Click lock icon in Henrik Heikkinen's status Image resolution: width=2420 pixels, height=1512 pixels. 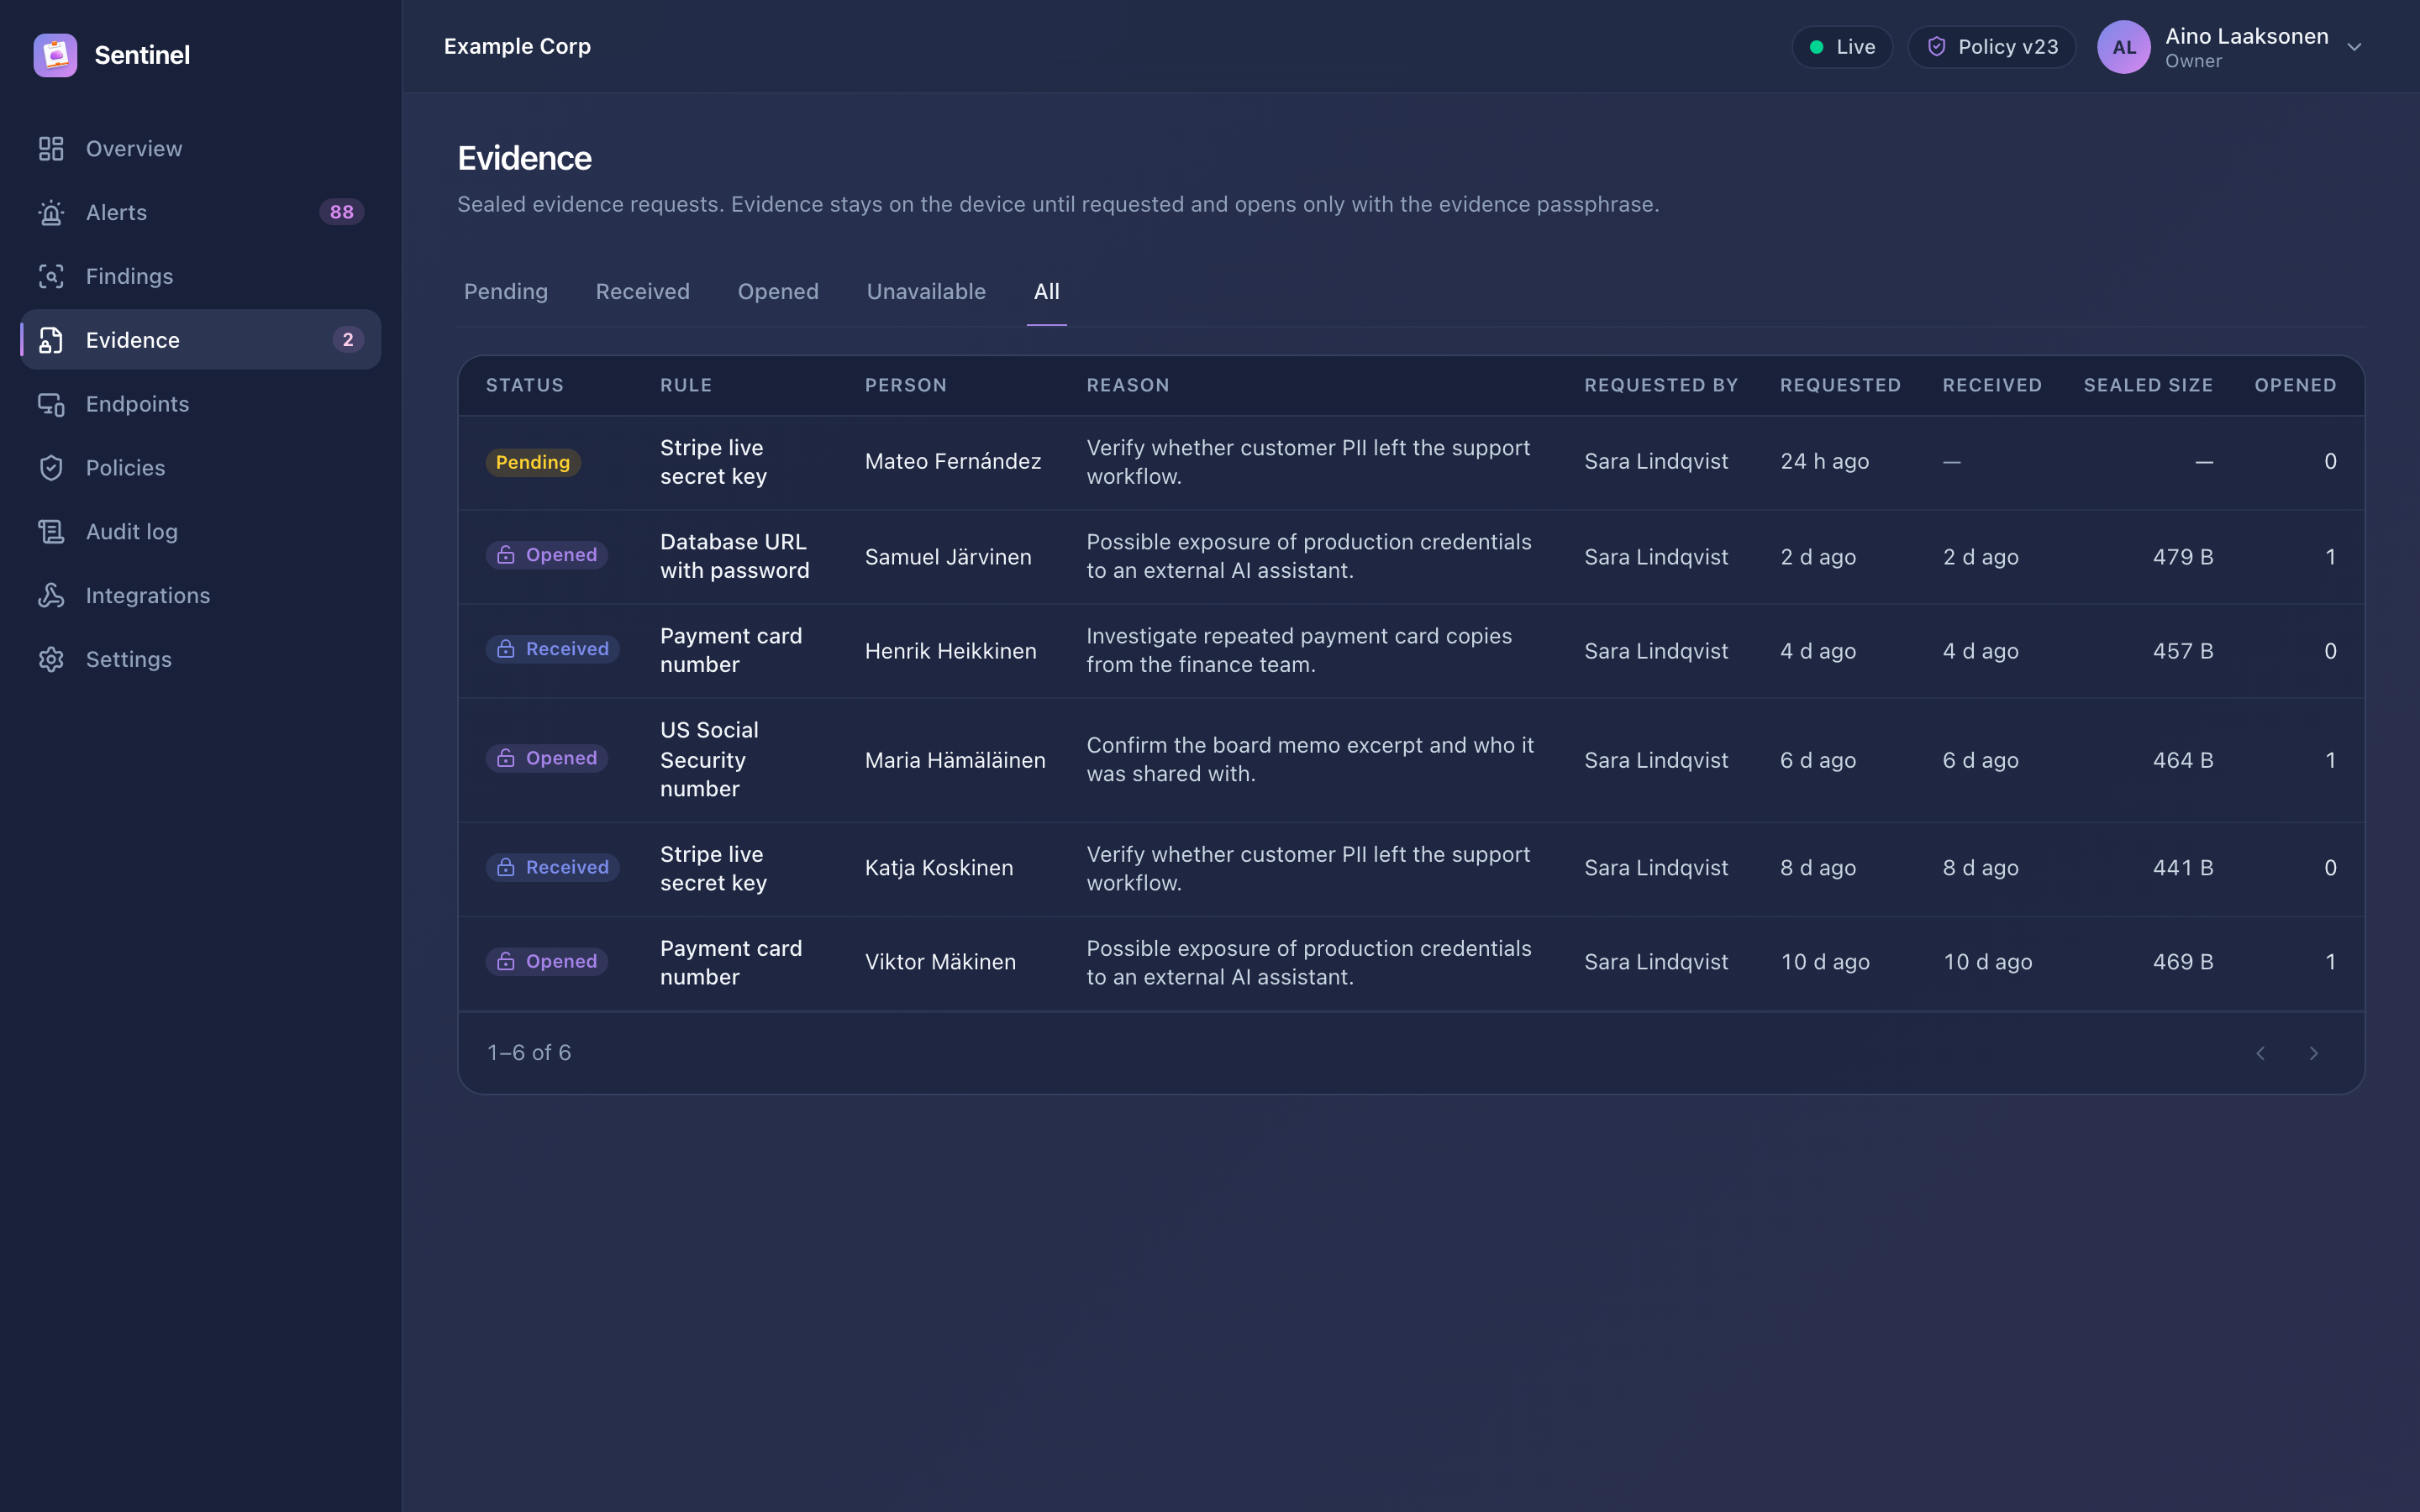(x=506, y=649)
